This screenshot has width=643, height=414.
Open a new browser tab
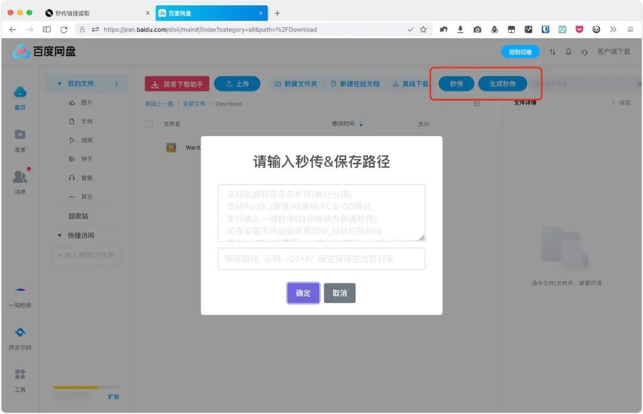click(x=277, y=13)
